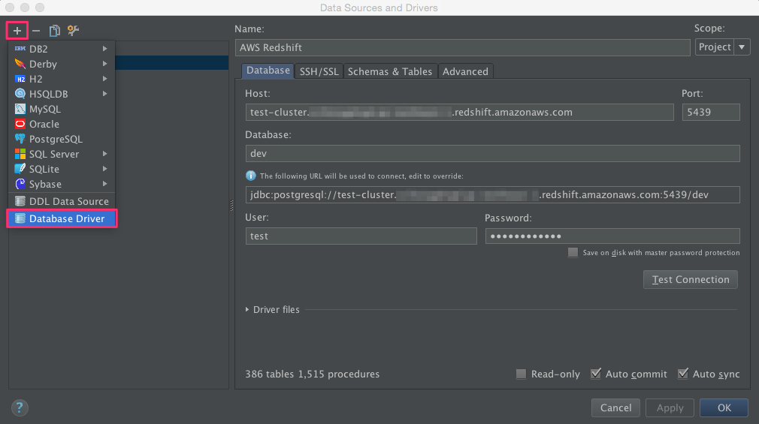Uncheck the Auto sync checkbox
Screen dimensions: 759x424
pos(682,374)
